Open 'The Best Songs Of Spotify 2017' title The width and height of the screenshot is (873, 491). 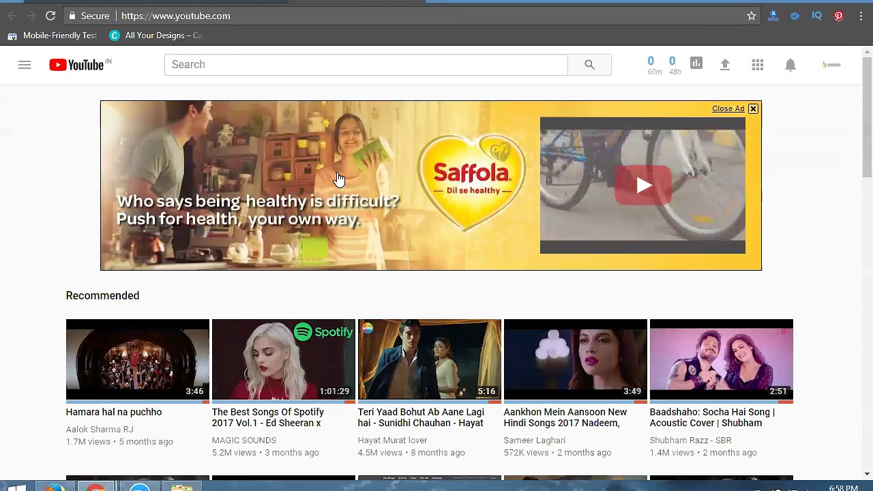pos(268,417)
